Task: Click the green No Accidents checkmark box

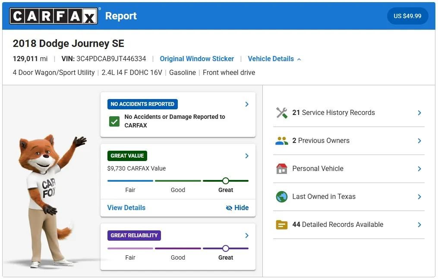Action: (114, 121)
